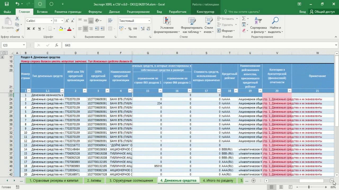This screenshot has width=339, height=190.
Task: Open the Текстовый number format dropdown
Action: 149,21
